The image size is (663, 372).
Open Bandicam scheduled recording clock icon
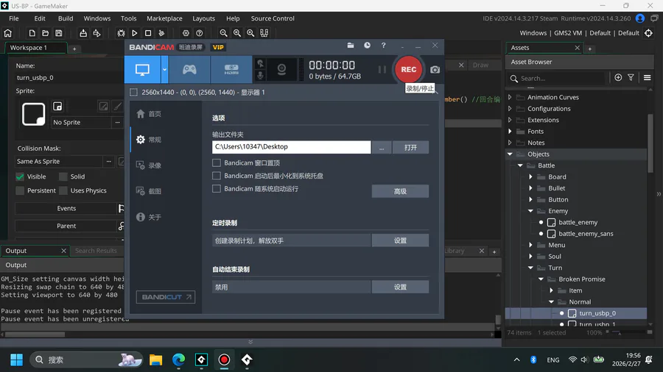(367, 45)
